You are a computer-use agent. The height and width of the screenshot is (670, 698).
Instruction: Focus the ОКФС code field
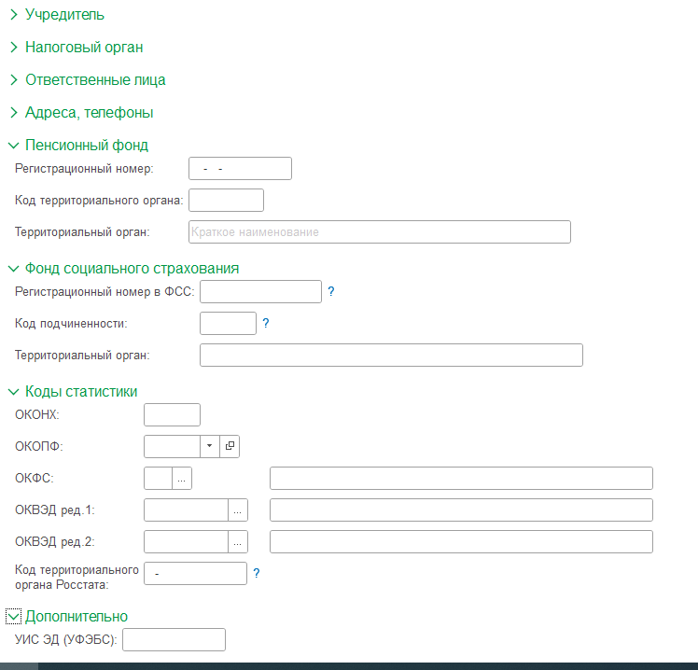(x=159, y=478)
